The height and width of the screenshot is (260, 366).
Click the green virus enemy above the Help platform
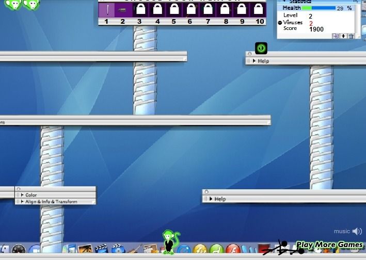[261, 48]
